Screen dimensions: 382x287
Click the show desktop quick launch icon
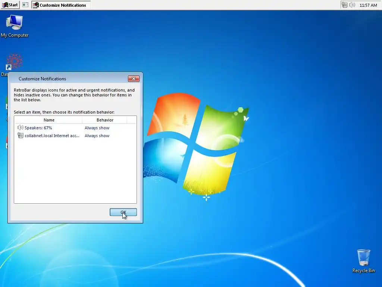(25, 4)
